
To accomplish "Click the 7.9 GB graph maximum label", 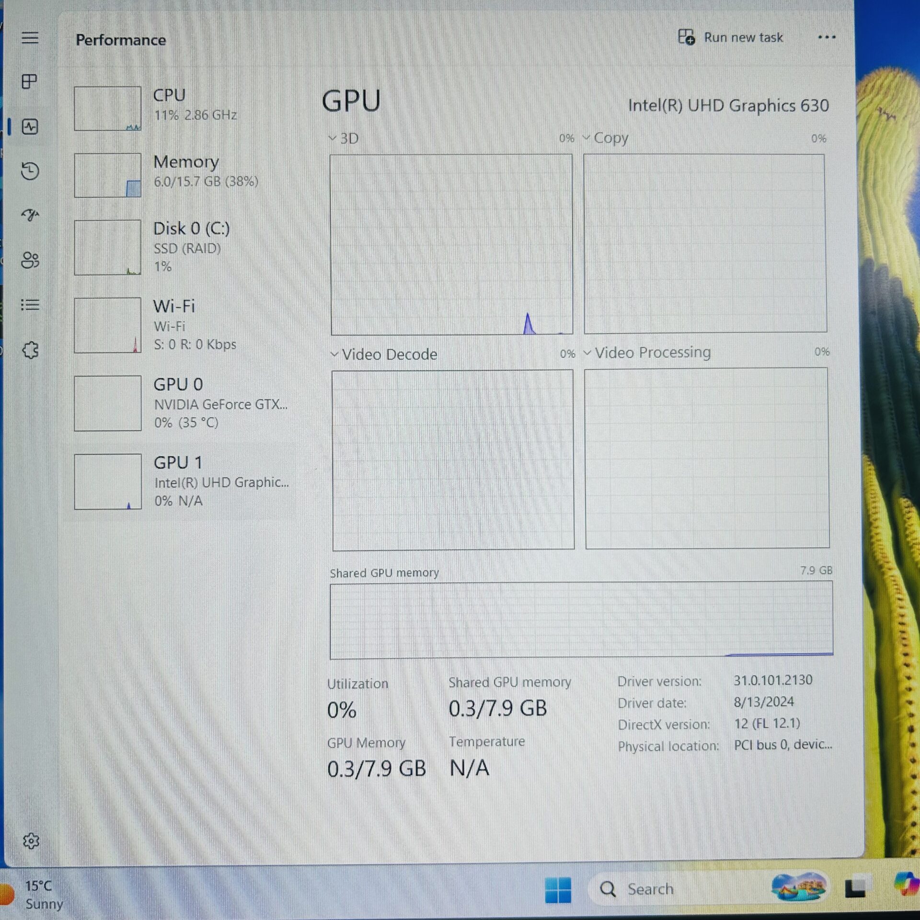I will [816, 570].
